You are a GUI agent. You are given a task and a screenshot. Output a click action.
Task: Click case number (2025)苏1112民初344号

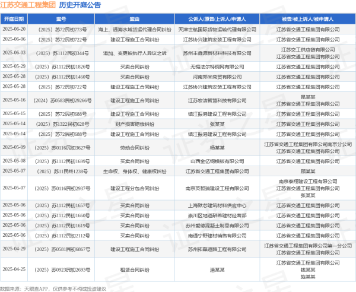pyautogui.click(x=61, y=53)
